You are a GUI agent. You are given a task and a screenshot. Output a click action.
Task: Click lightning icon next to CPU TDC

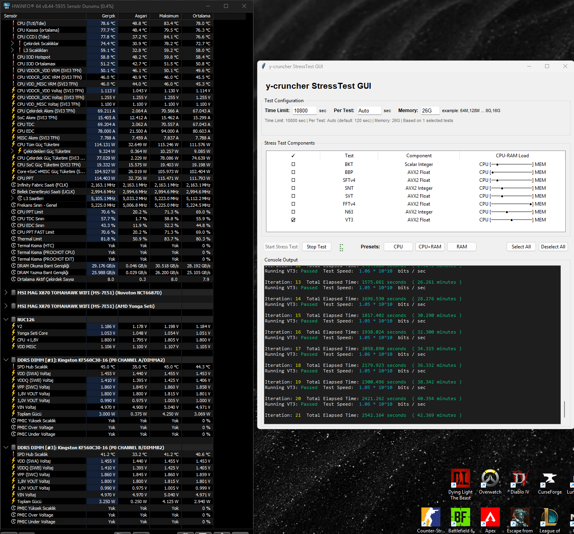[13, 124]
